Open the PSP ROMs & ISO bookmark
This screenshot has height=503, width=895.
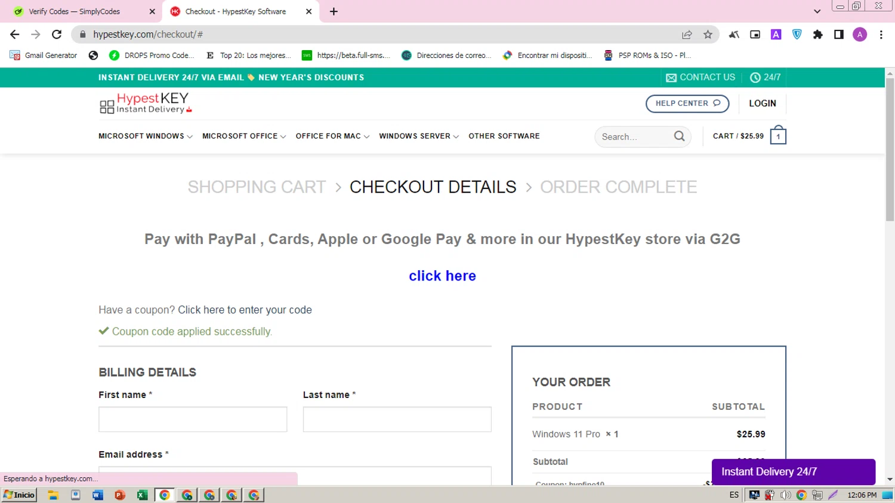[647, 55]
